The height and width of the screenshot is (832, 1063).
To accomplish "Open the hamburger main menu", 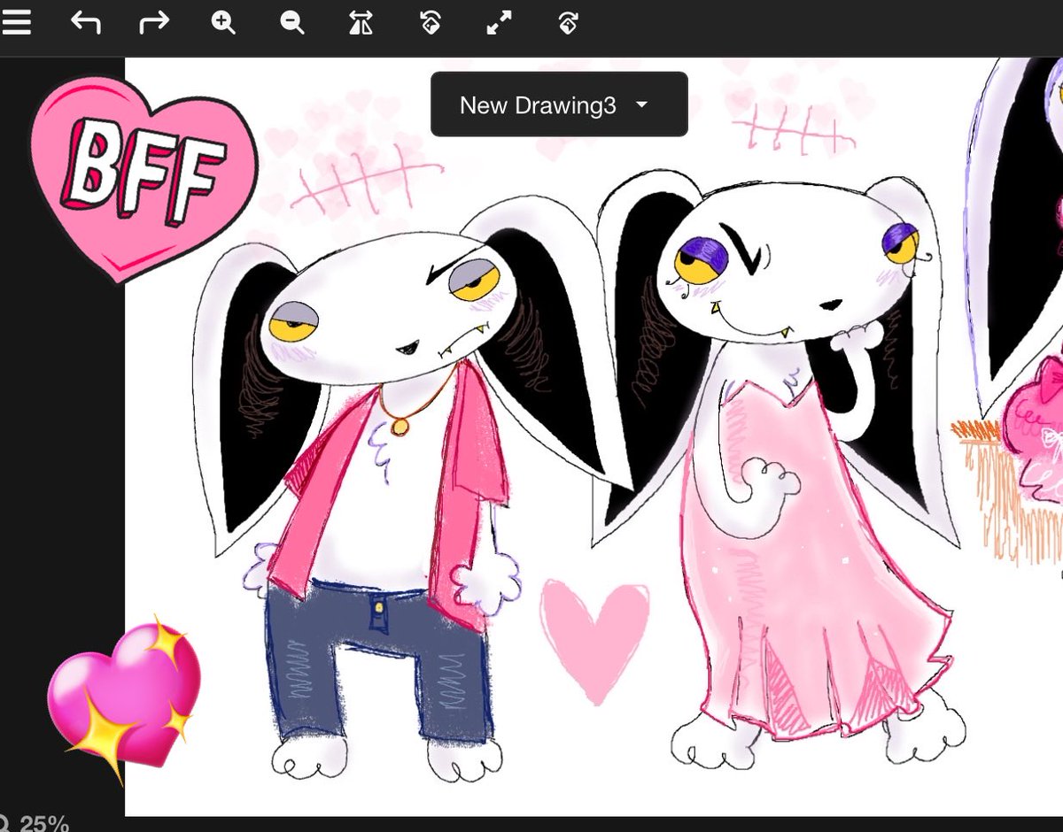I will [16, 23].
